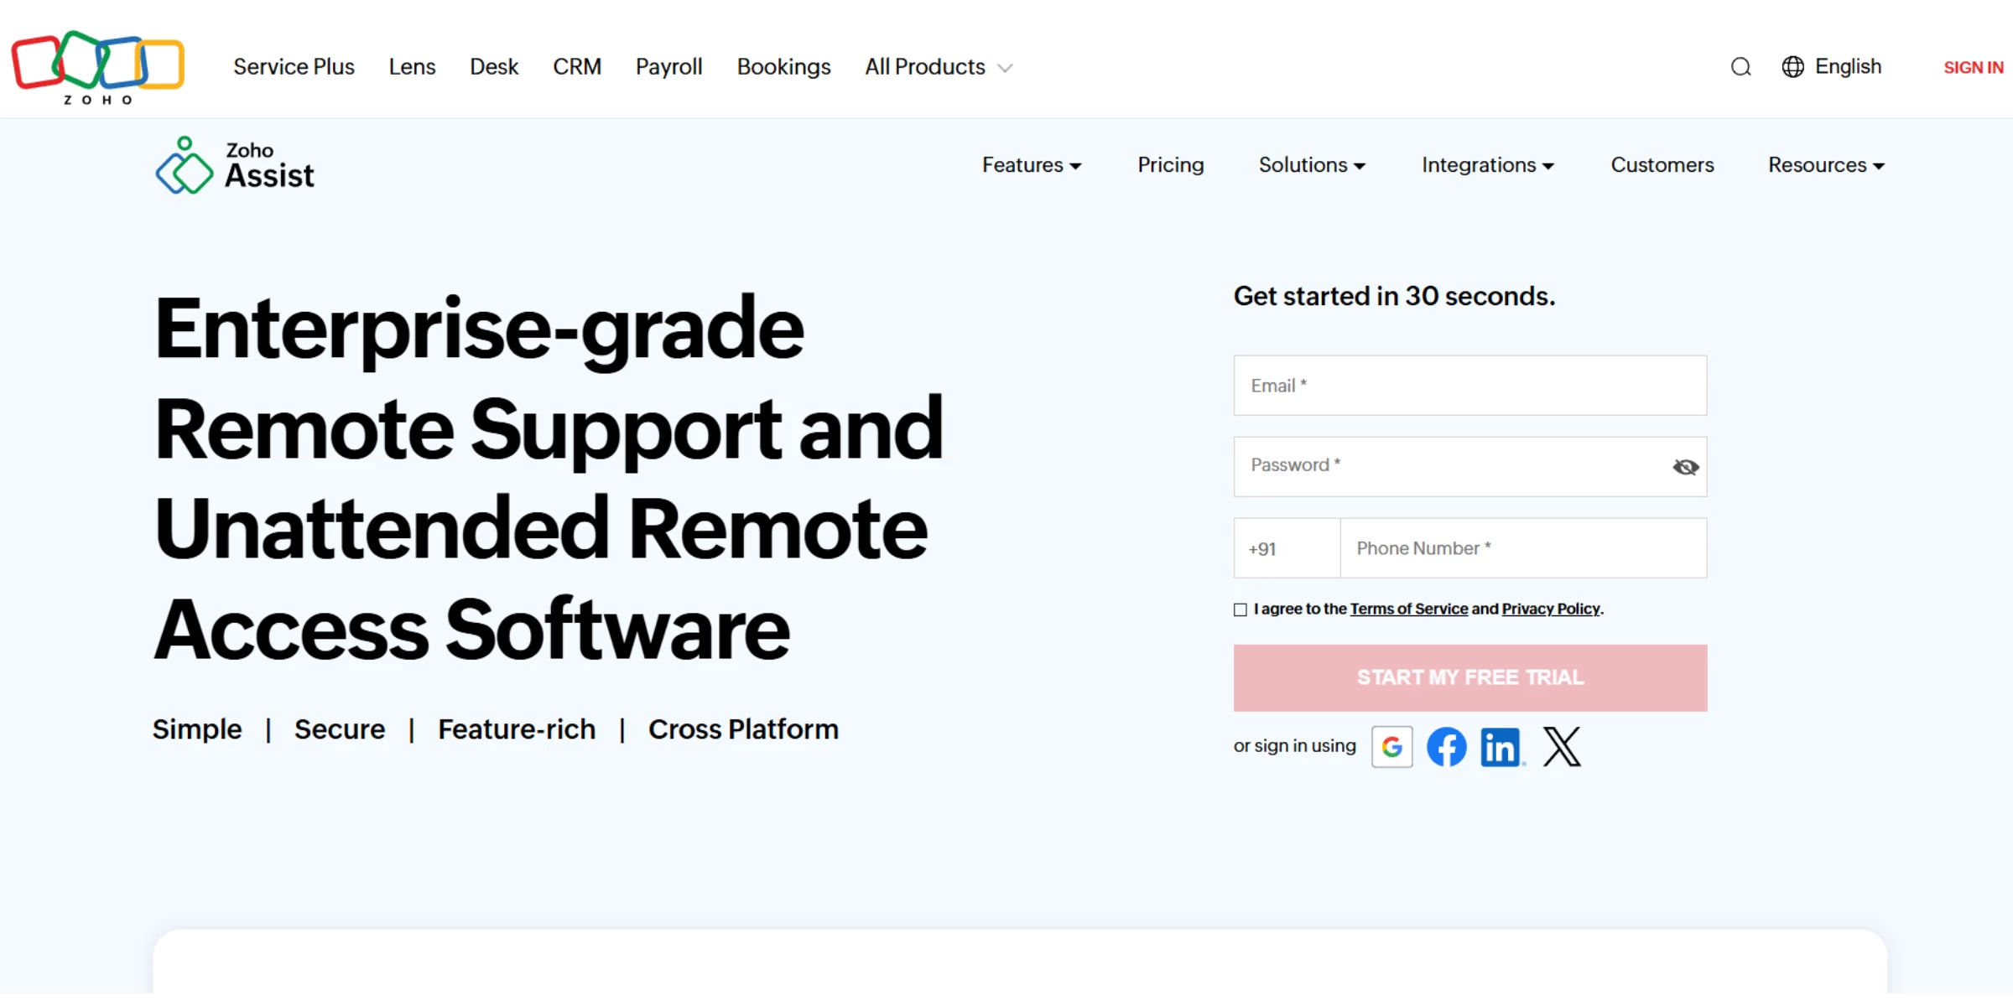Click the SIGN IN link
The height and width of the screenshot is (1006, 2013).
1973,68
